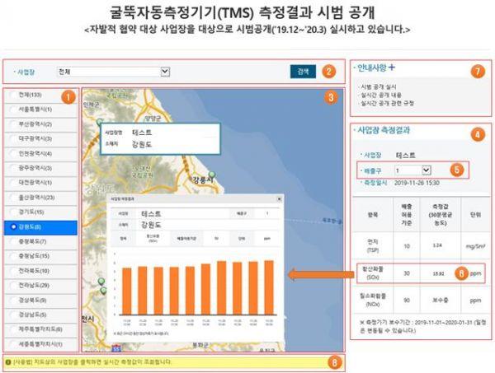This screenshot has width=495, height=373.
Task: Click the orange number 1 badge
Action: coord(69,96)
